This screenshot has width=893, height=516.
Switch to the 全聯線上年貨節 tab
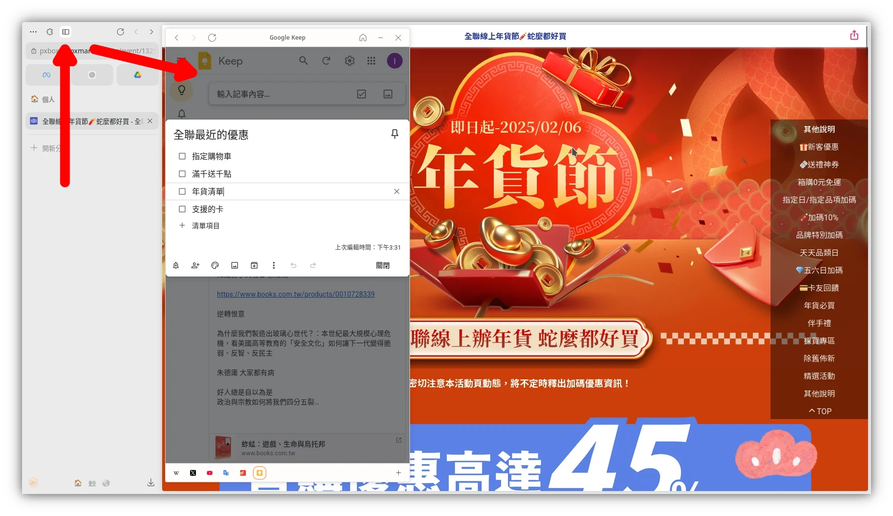(92, 121)
